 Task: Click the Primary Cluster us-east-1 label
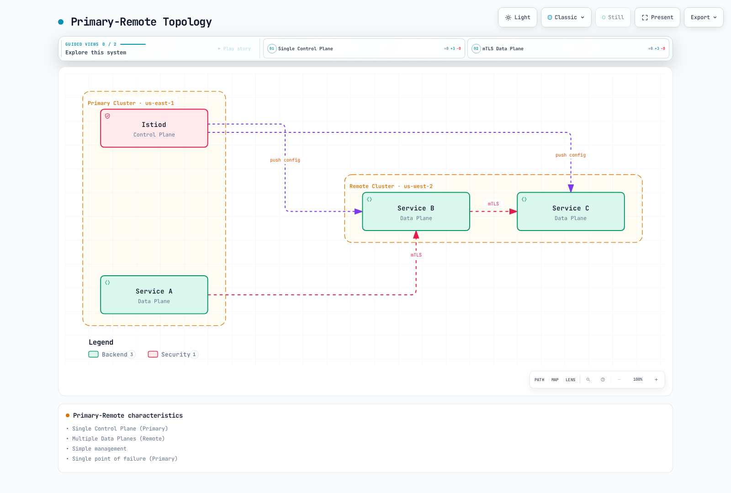tap(131, 103)
